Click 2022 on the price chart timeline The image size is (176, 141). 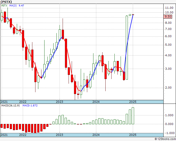[x=23, y=102]
